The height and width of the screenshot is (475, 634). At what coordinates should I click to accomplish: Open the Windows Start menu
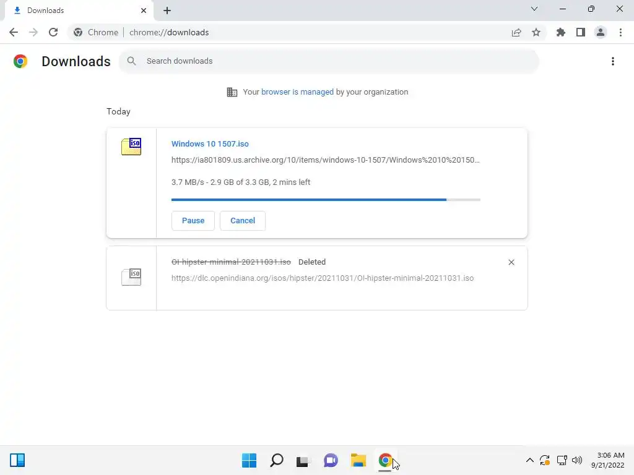[x=249, y=460]
